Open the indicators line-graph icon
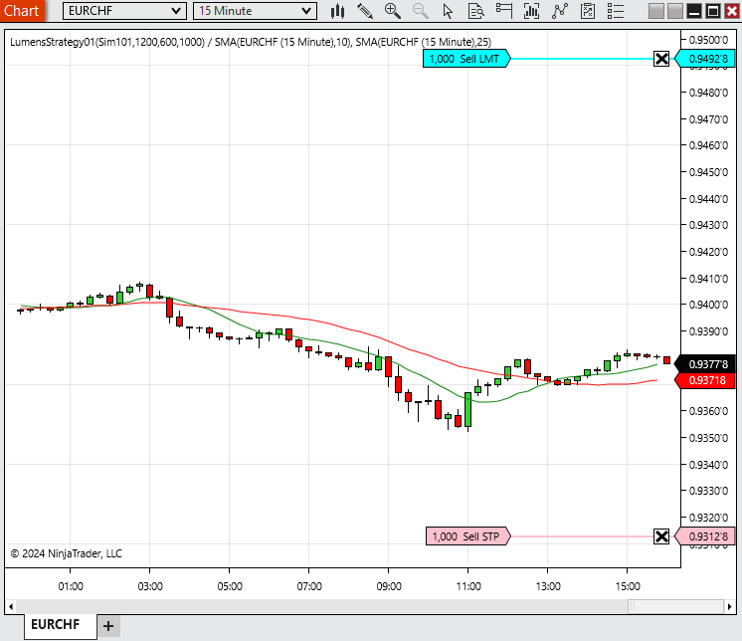 [560, 11]
